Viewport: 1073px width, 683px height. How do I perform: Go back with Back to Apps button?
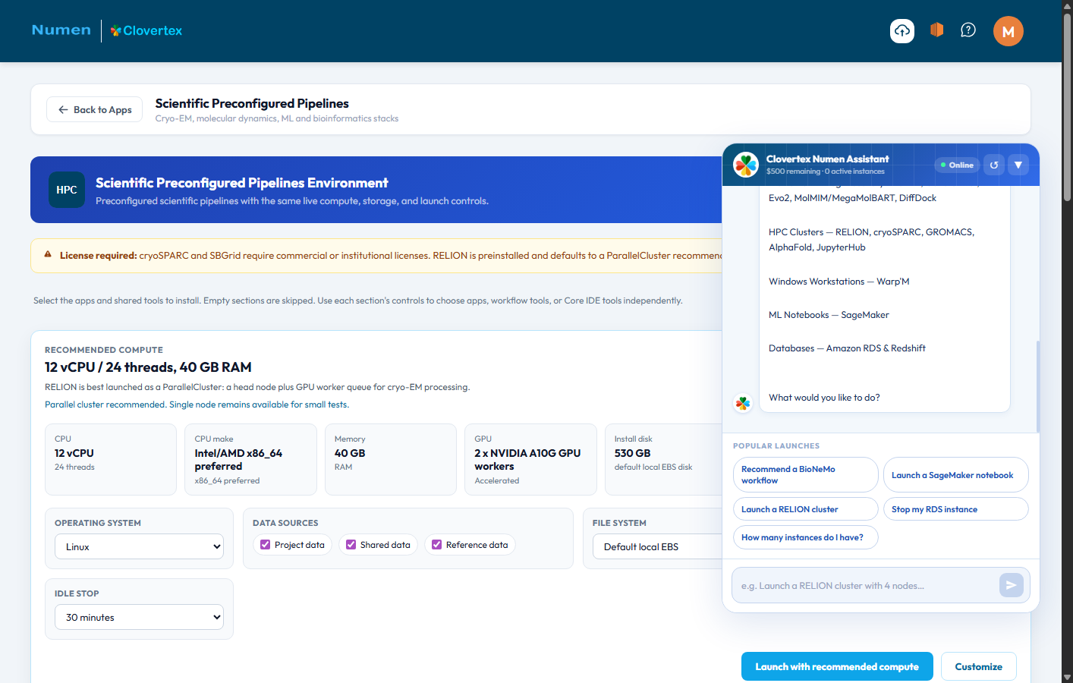coord(95,109)
